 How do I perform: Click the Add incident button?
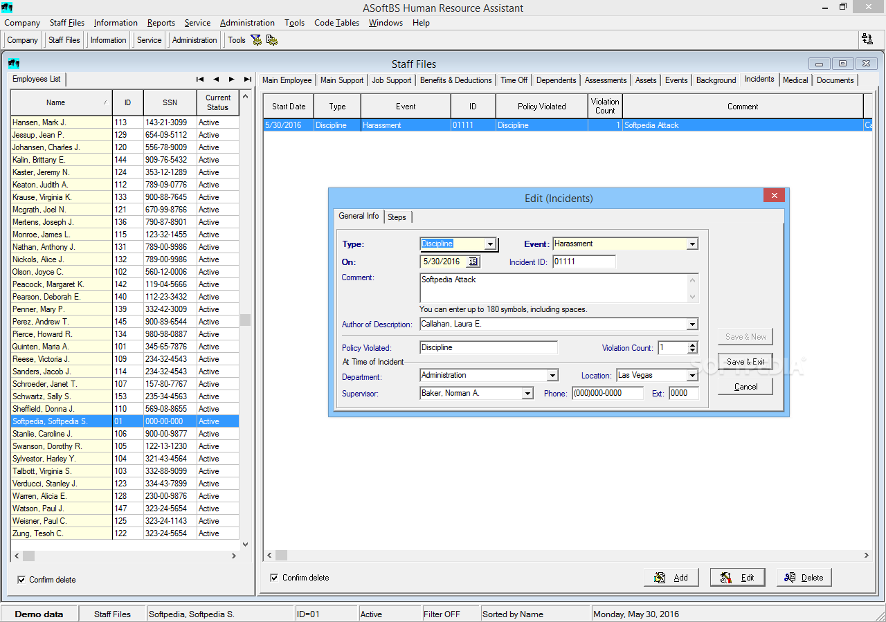(x=671, y=578)
